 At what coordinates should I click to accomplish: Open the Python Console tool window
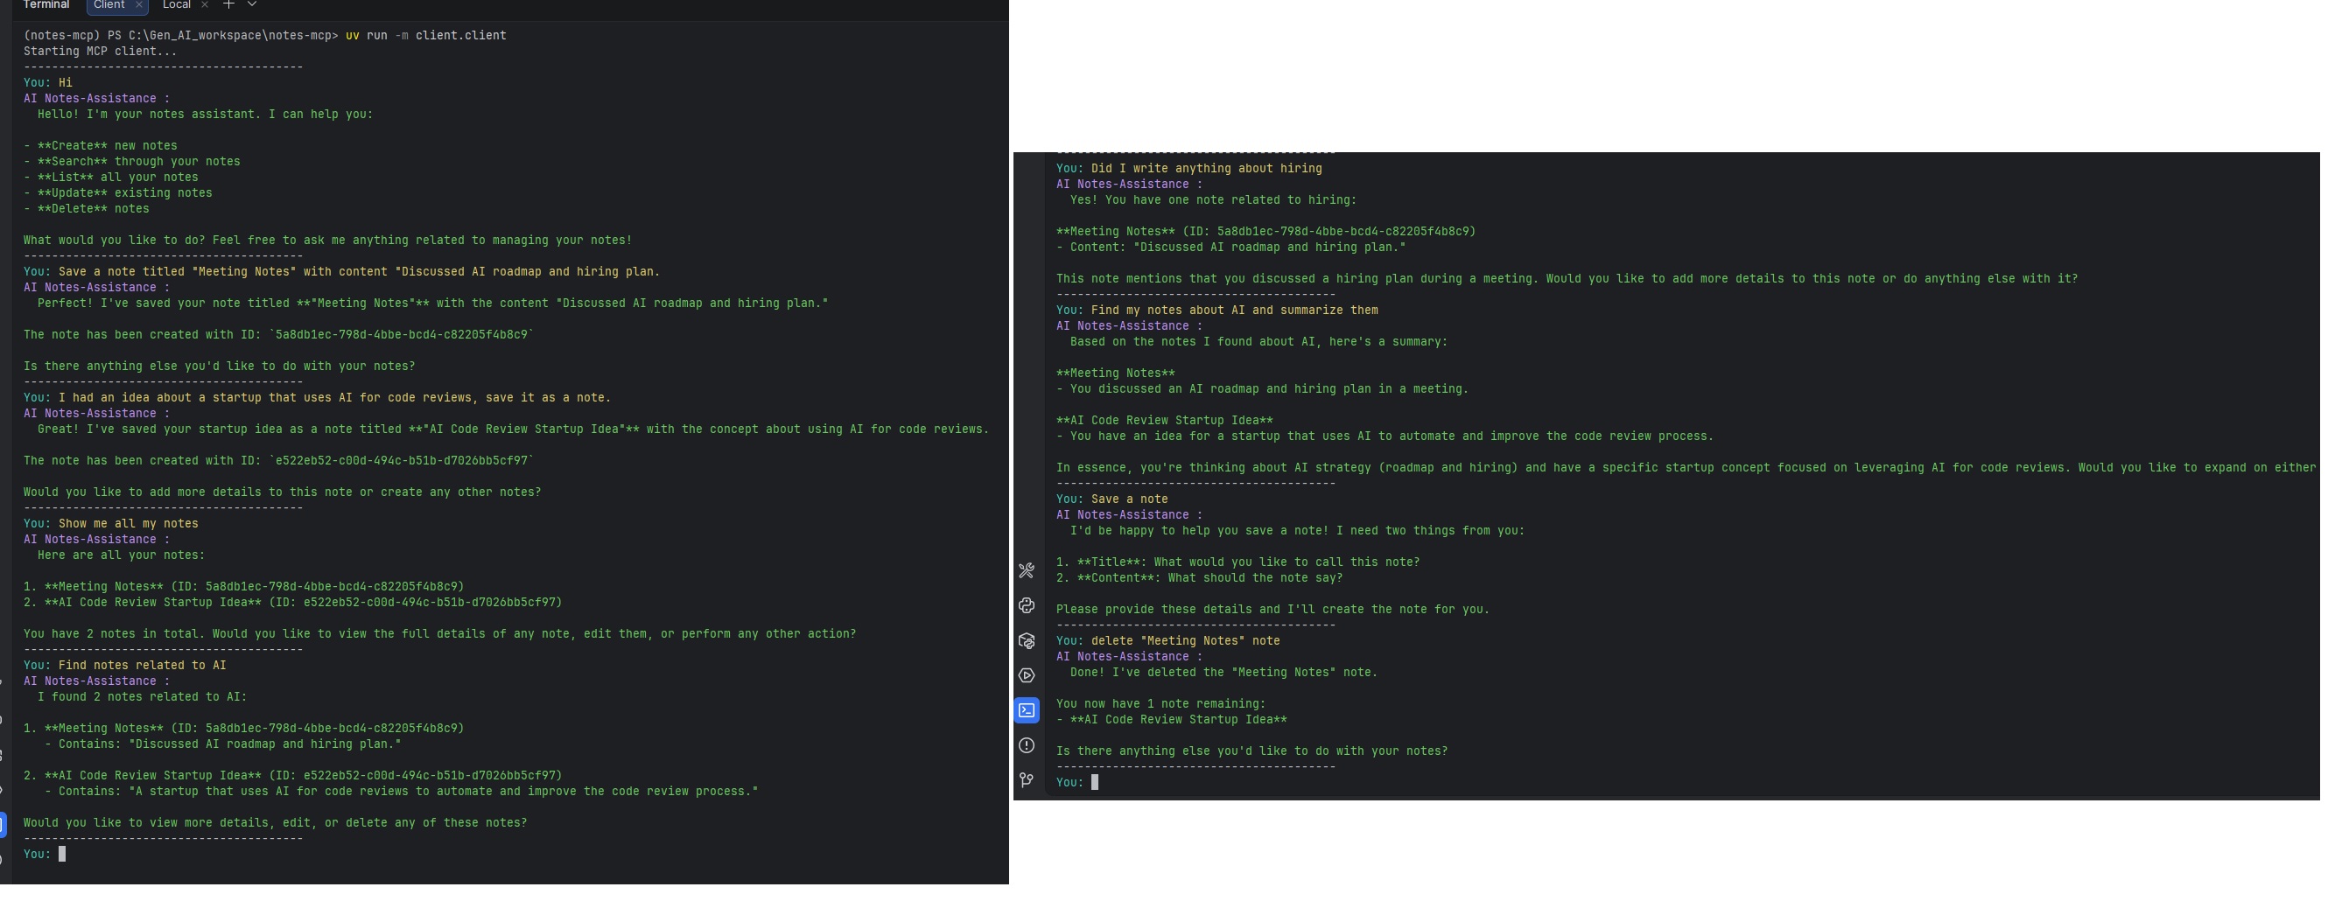coord(1026,606)
